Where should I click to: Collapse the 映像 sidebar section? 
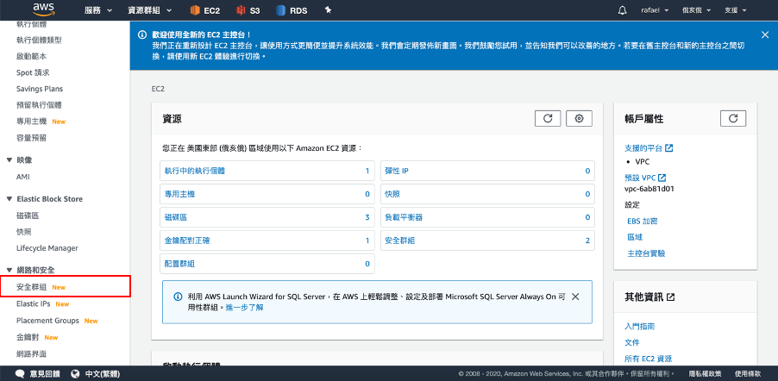click(9, 160)
